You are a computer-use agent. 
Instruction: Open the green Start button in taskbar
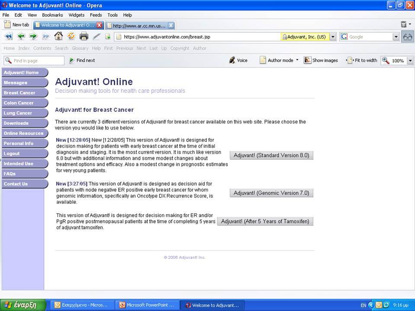tap(23, 305)
